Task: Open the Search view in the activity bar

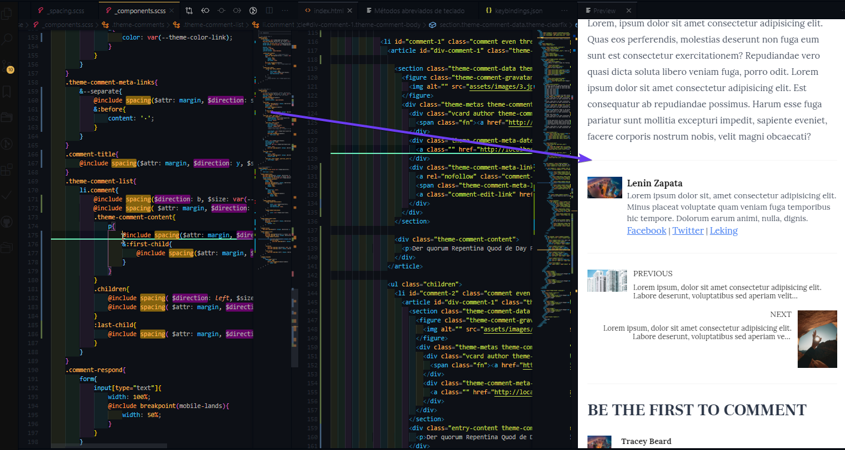Action: [8, 39]
